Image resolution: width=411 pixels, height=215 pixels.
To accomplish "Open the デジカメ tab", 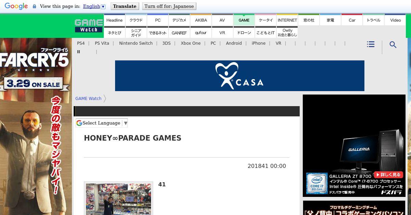I will [179, 20].
